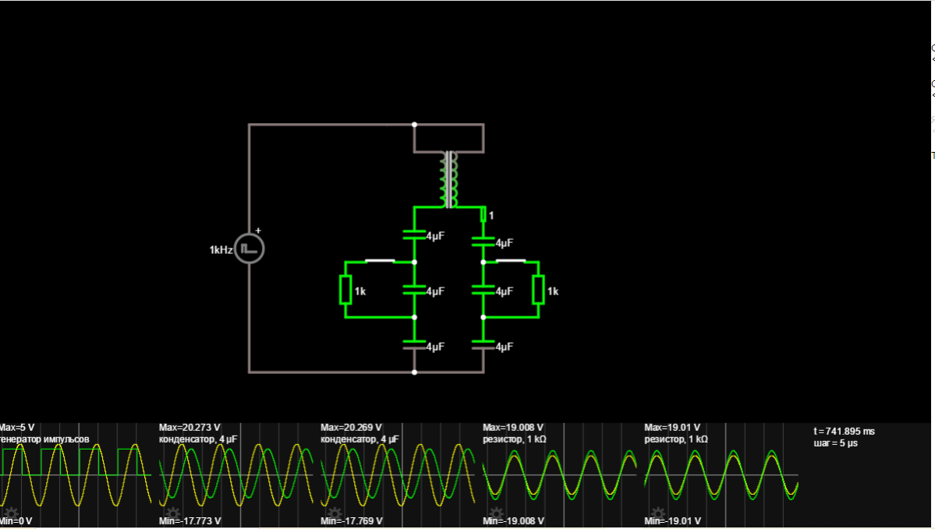Screen dimensions: 935x529
Task: Toggle the switch above right 1k resistor
Action: coord(511,262)
